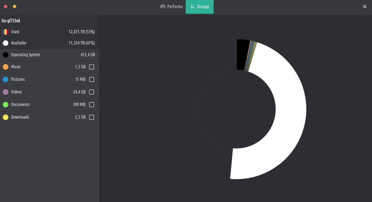The image size is (372, 202).
Task: Click the multicolor Used storage icon
Action: (6, 32)
